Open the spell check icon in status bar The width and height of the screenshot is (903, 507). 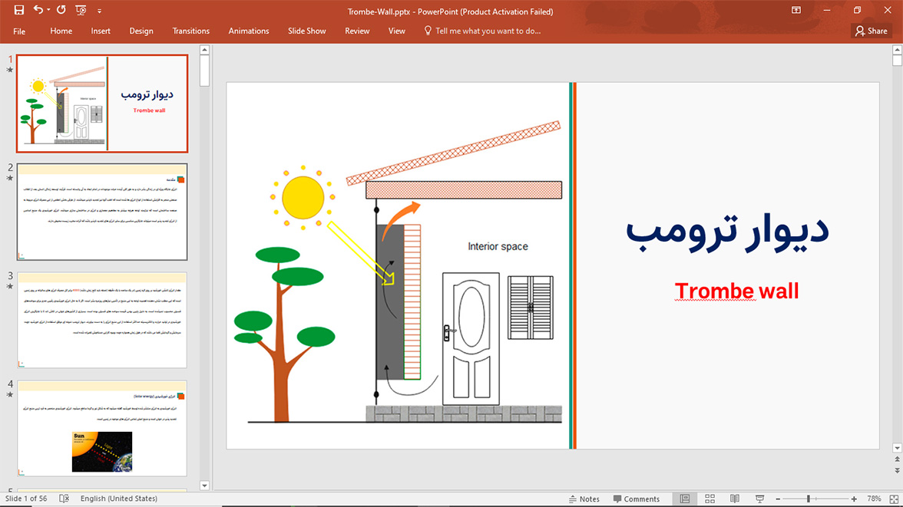(x=64, y=499)
